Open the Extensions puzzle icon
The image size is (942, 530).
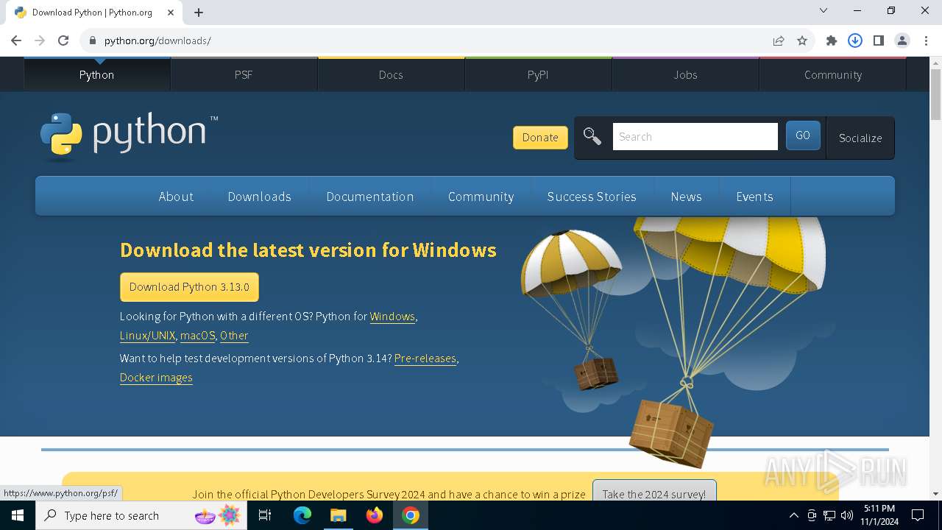pyautogui.click(x=832, y=40)
